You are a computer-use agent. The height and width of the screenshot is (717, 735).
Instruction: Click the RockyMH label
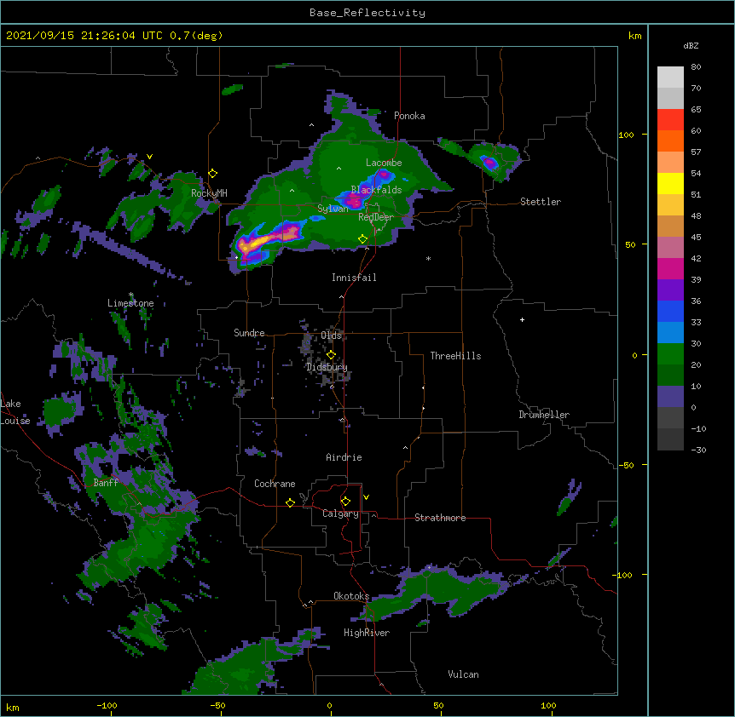click(x=209, y=192)
